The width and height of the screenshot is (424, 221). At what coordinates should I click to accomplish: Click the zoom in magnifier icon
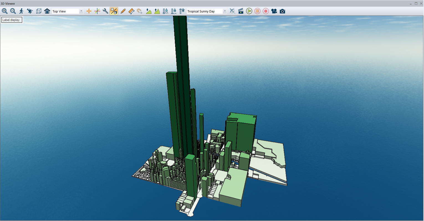[5, 11]
